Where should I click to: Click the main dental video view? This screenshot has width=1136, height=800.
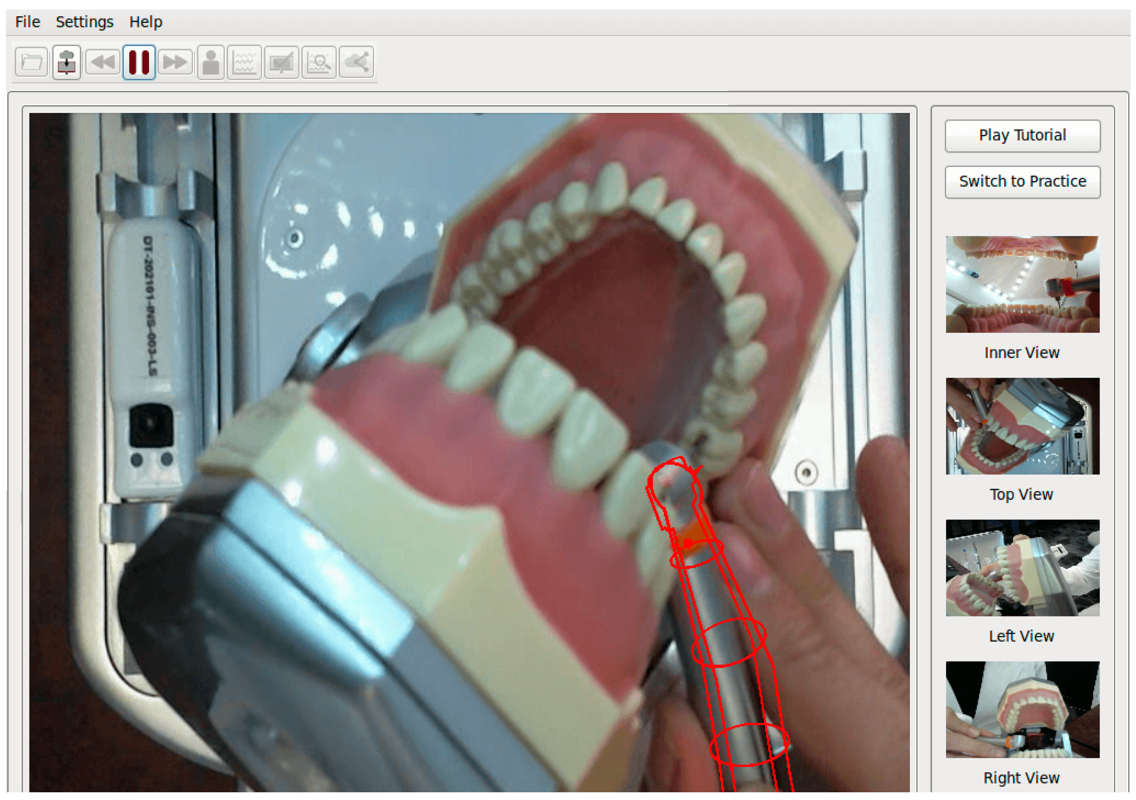click(469, 452)
